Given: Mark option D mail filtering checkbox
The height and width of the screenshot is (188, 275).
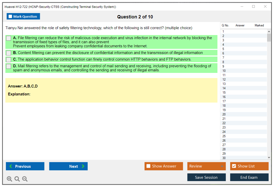Looking at the screenshot, I should 9,66.
